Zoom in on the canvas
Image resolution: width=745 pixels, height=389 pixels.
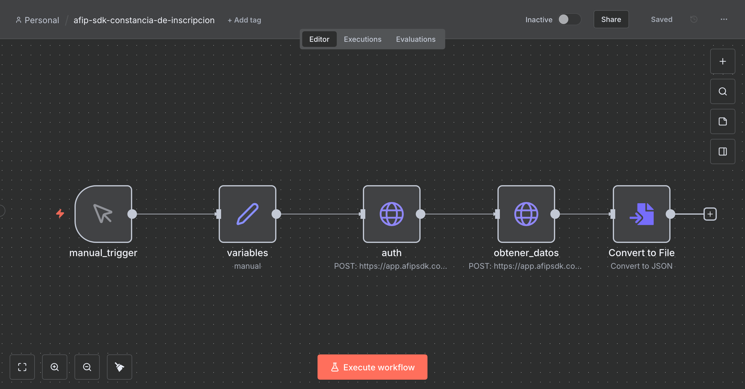click(55, 367)
